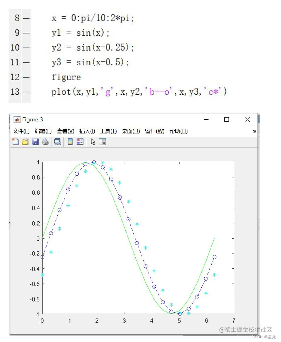Click the breakpoint dash on line 12
Screen dimensions: 281x342
(26, 77)
